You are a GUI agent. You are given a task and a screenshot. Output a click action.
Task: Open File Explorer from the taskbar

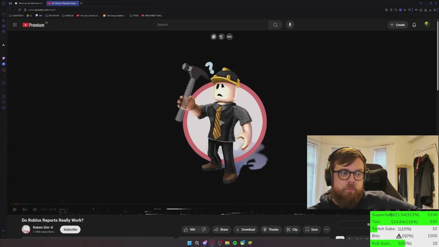tap(227, 243)
